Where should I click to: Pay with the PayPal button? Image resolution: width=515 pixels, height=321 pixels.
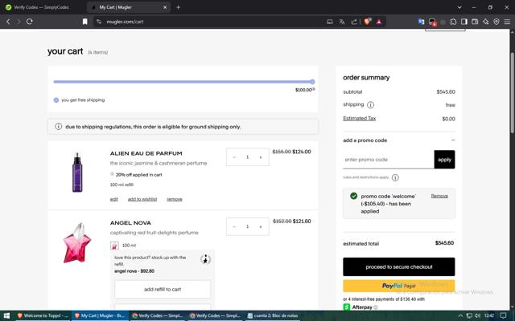pyautogui.click(x=399, y=286)
